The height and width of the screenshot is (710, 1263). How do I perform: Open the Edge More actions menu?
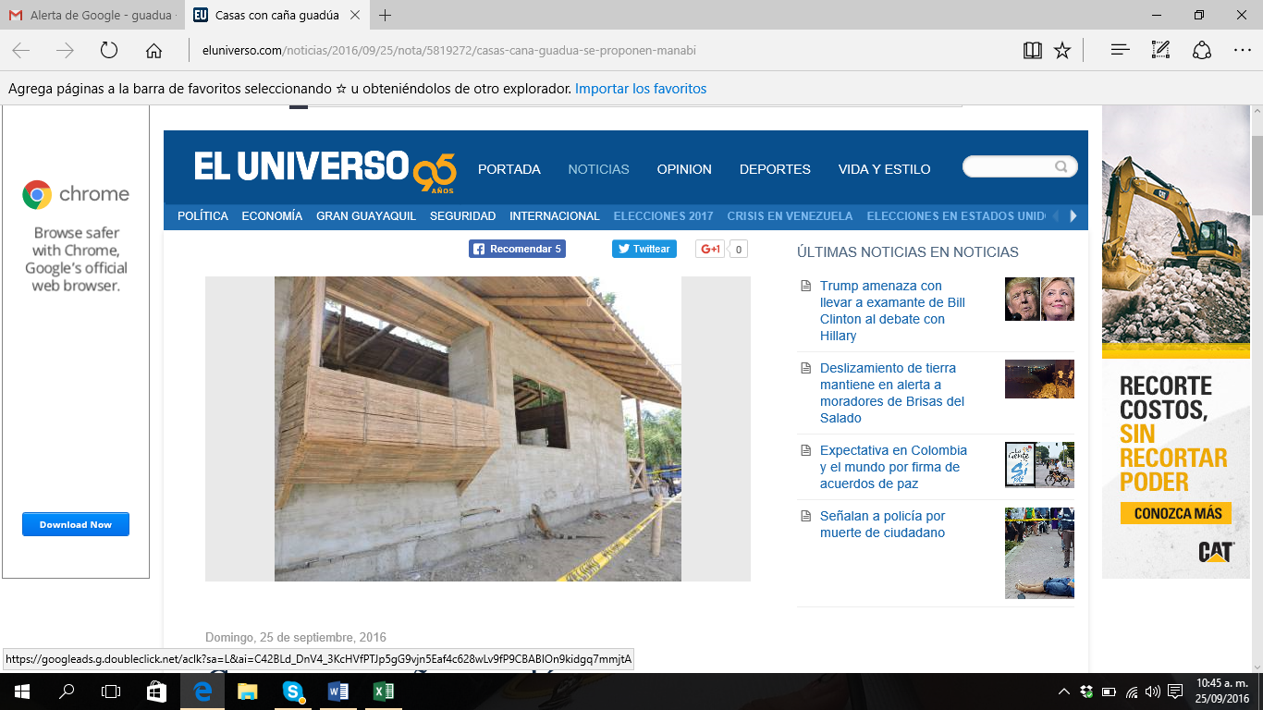(1242, 51)
